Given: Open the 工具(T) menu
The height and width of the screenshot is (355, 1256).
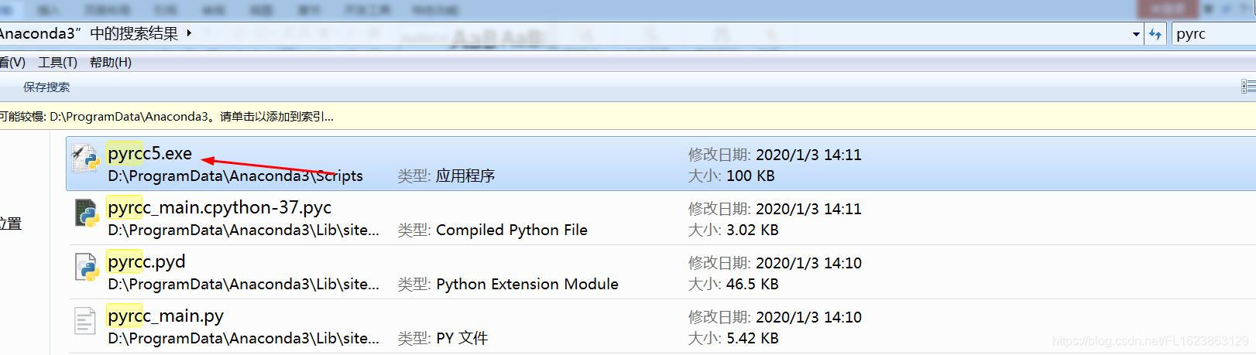Looking at the screenshot, I should pyautogui.click(x=58, y=63).
